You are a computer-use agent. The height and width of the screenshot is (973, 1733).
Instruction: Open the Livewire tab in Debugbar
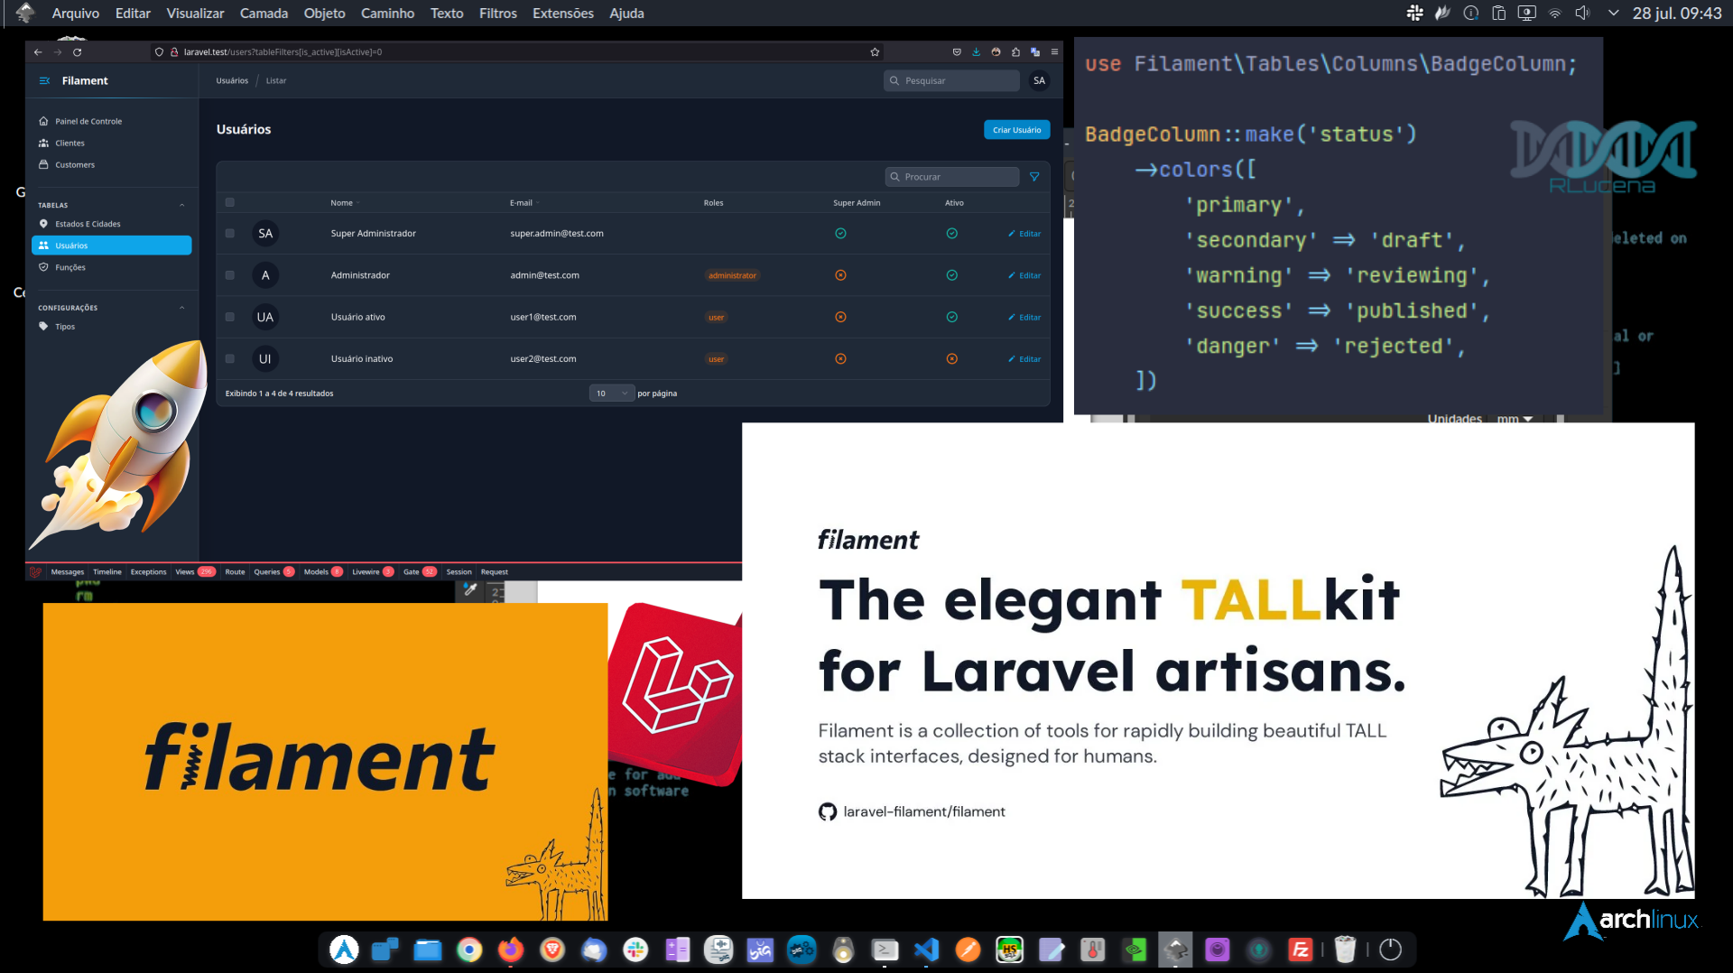click(373, 572)
